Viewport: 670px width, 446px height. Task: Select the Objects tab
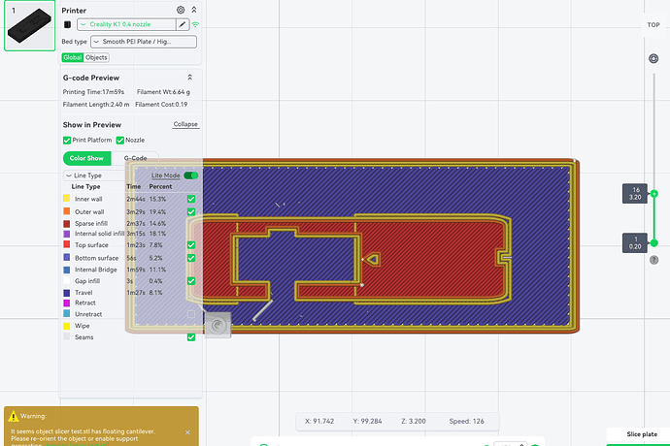click(x=96, y=57)
